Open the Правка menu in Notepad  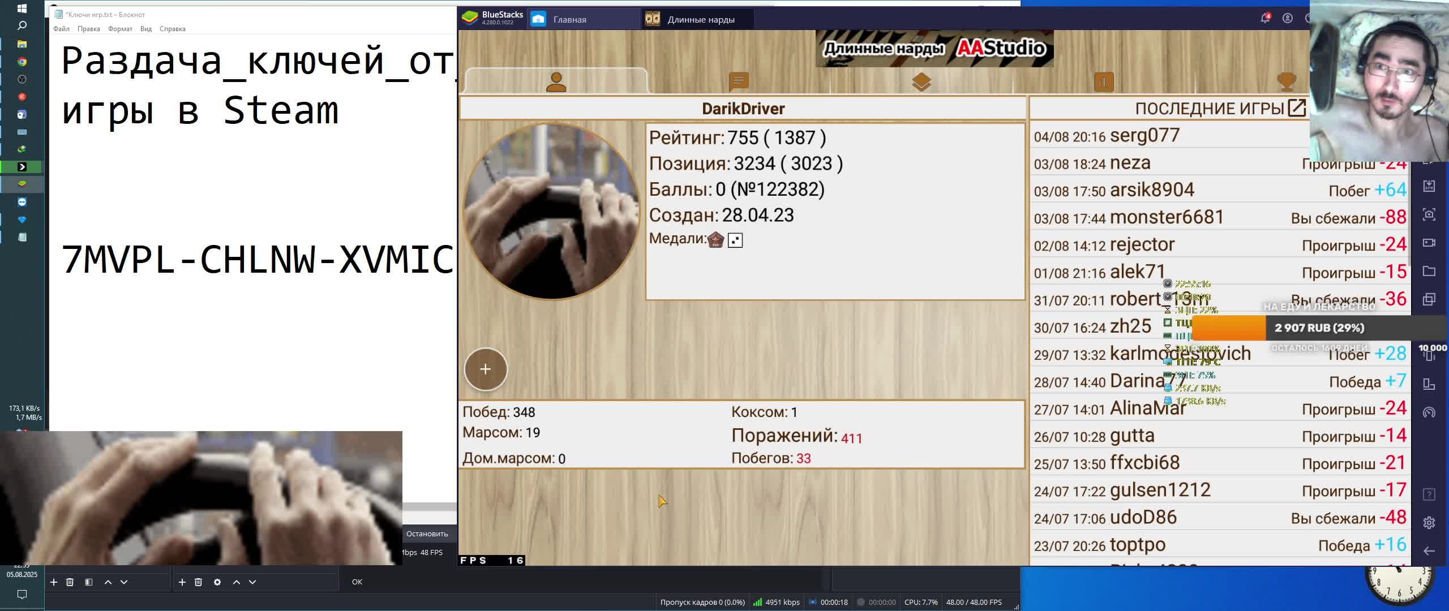point(88,29)
